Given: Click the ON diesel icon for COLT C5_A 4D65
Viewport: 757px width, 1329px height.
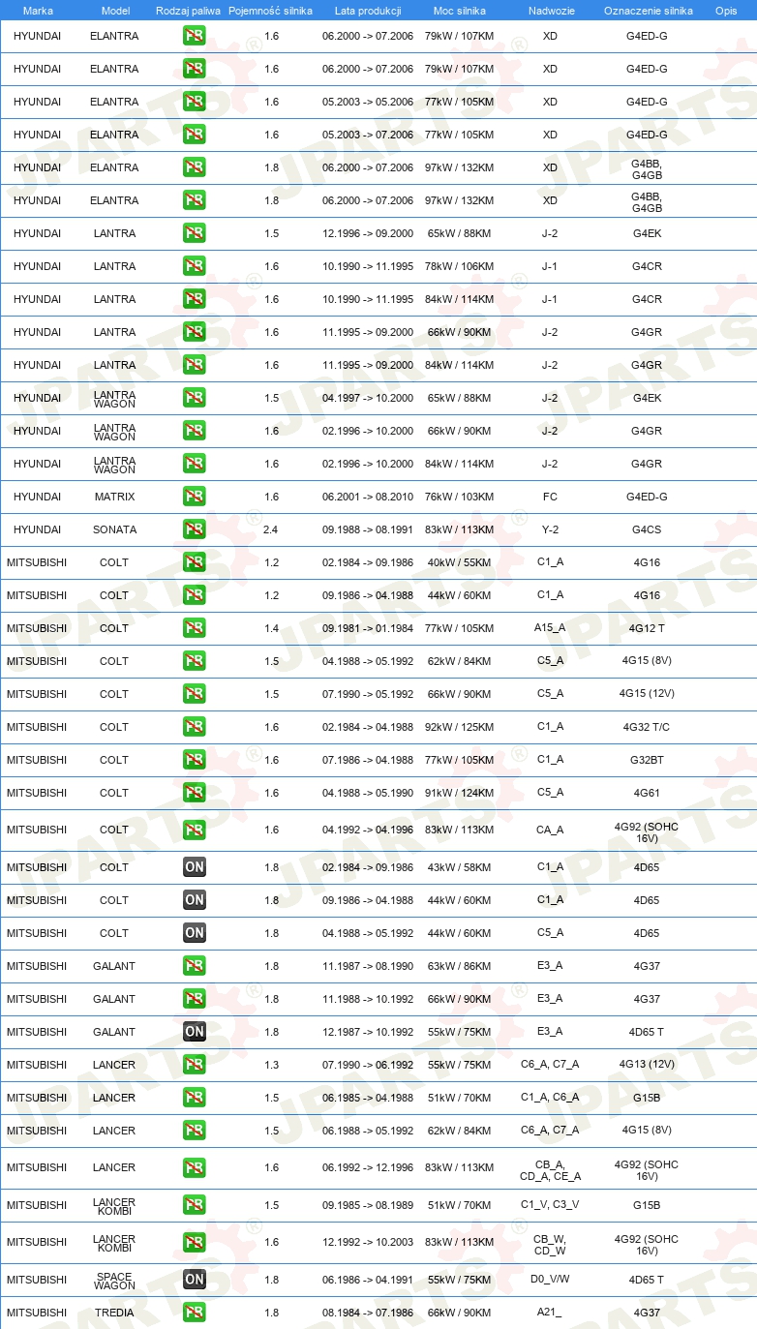Looking at the screenshot, I should (195, 933).
